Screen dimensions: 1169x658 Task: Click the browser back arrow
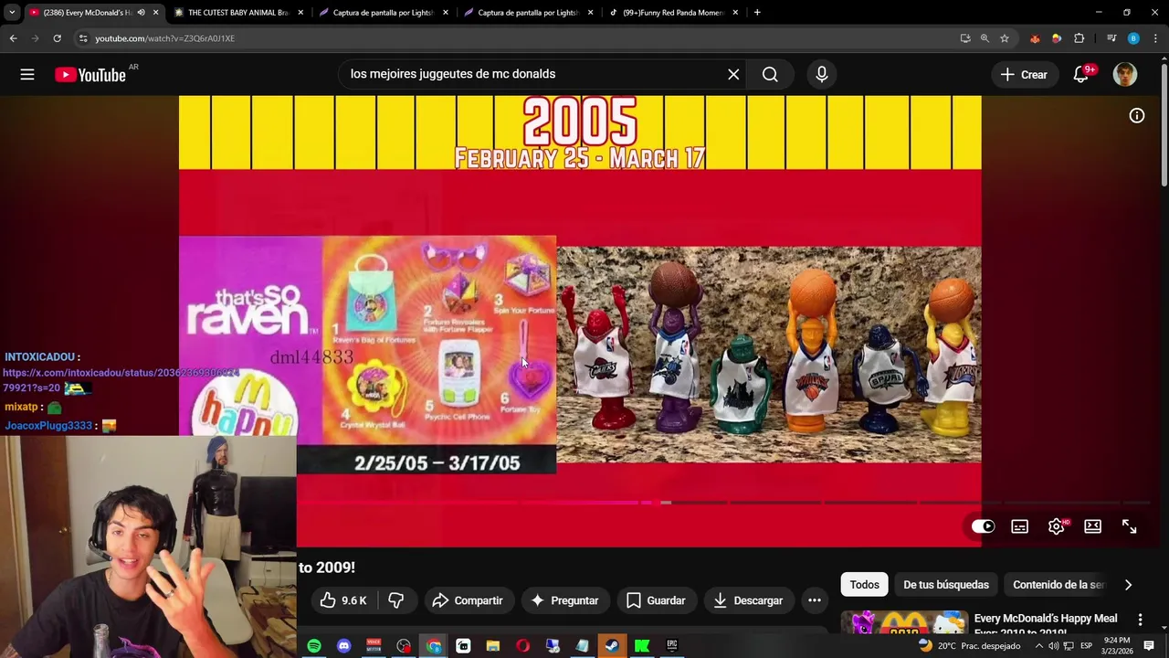click(13, 38)
